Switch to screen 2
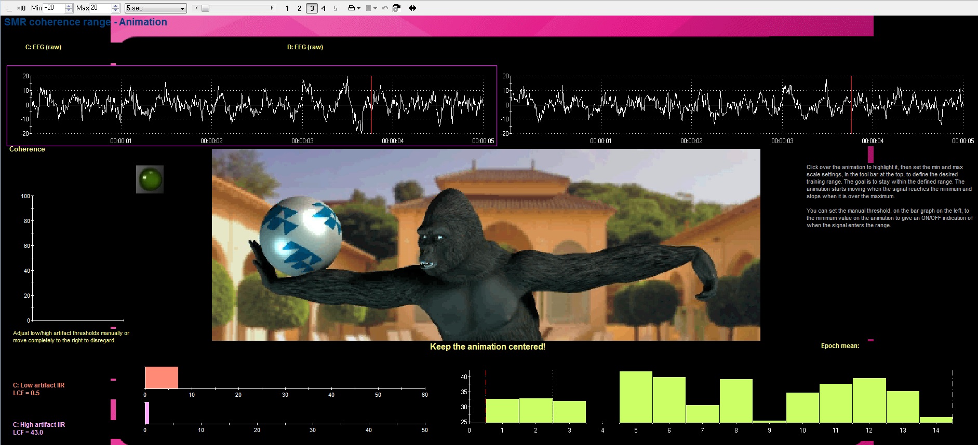 tap(299, 8)
